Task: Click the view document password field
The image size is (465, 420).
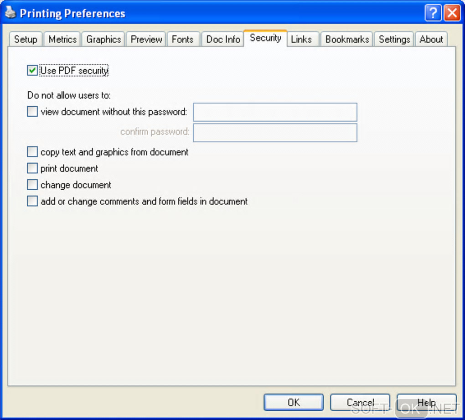Action: [x=275, y=112]
